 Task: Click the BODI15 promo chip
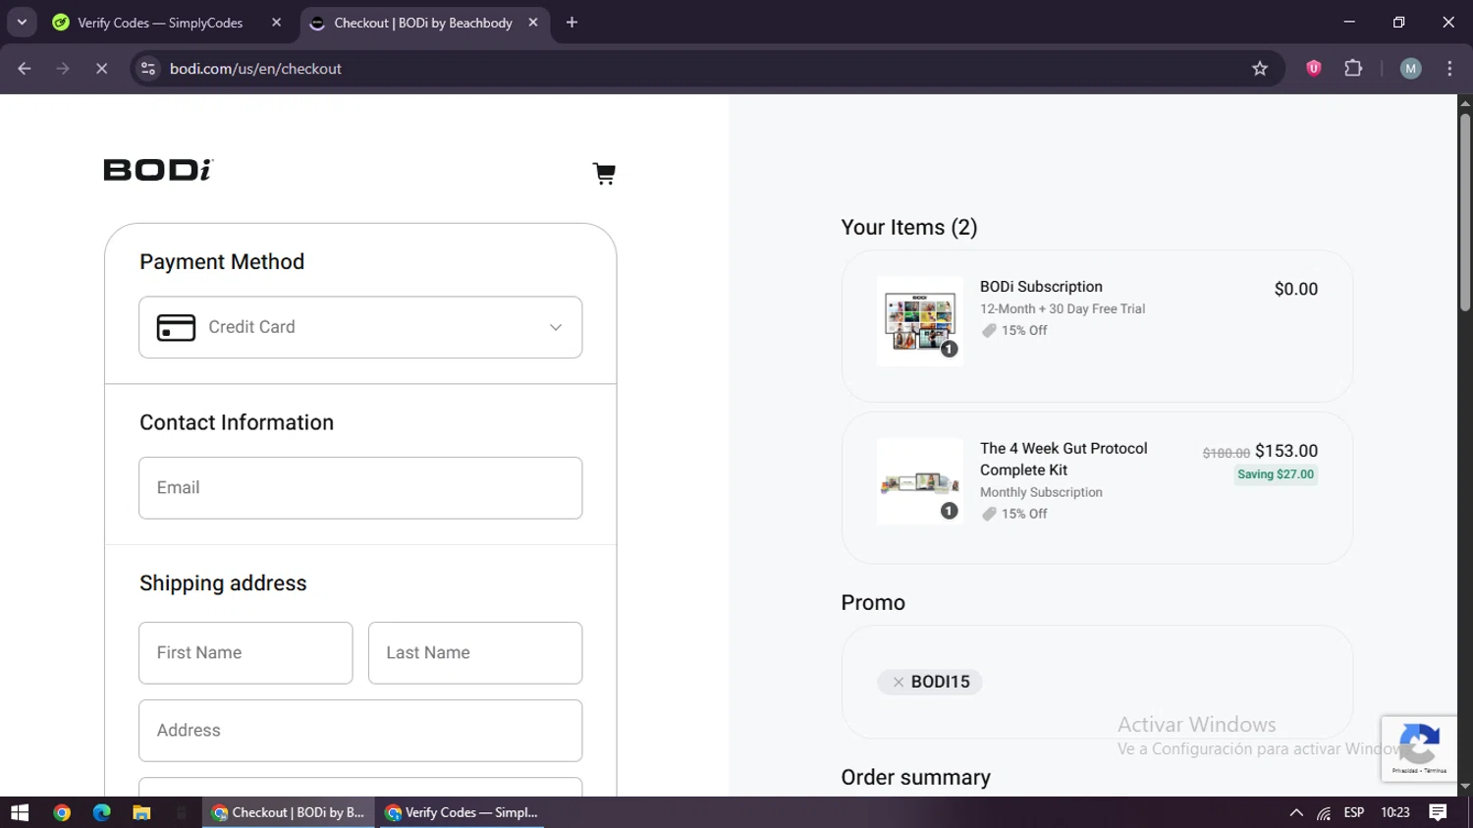click(x=929, y=682)
